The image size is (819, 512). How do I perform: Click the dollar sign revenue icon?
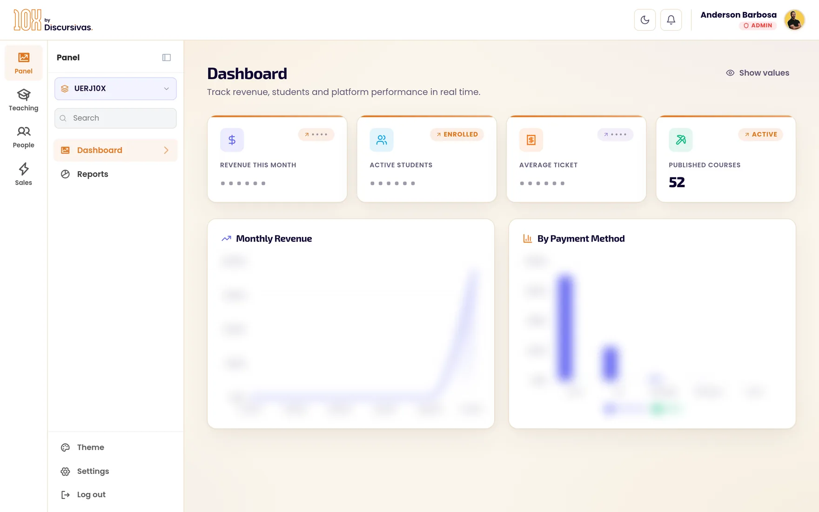pyautogui.click(x=232, y=140)
